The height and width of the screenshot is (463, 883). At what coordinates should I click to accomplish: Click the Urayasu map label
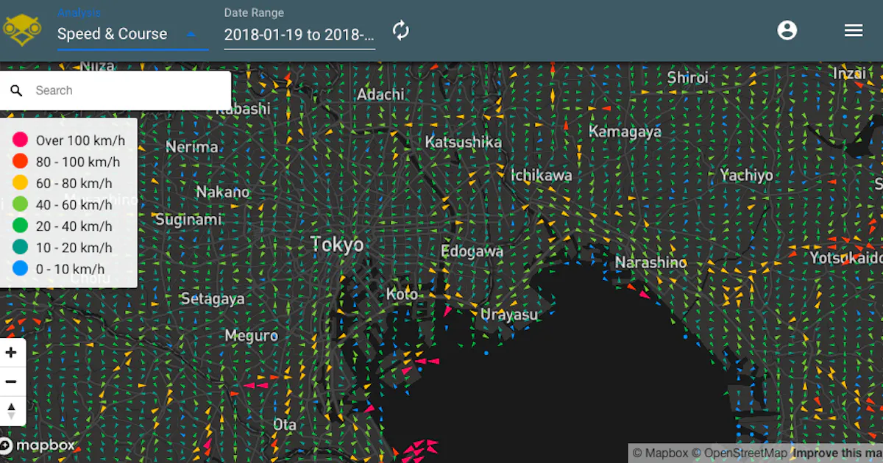pyautogui.click(x=509, y=315)
